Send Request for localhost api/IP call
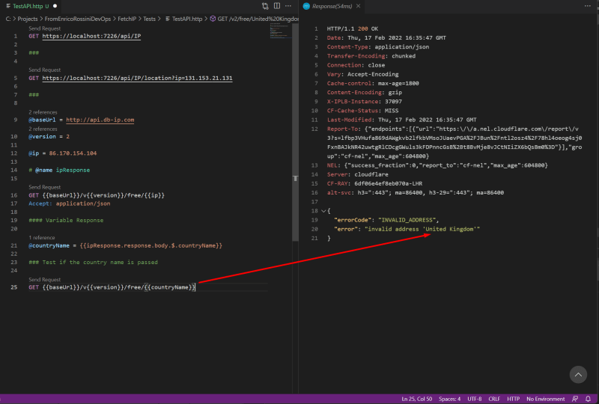This screenshot has height=404, width=599. click(x=45, y=28)
